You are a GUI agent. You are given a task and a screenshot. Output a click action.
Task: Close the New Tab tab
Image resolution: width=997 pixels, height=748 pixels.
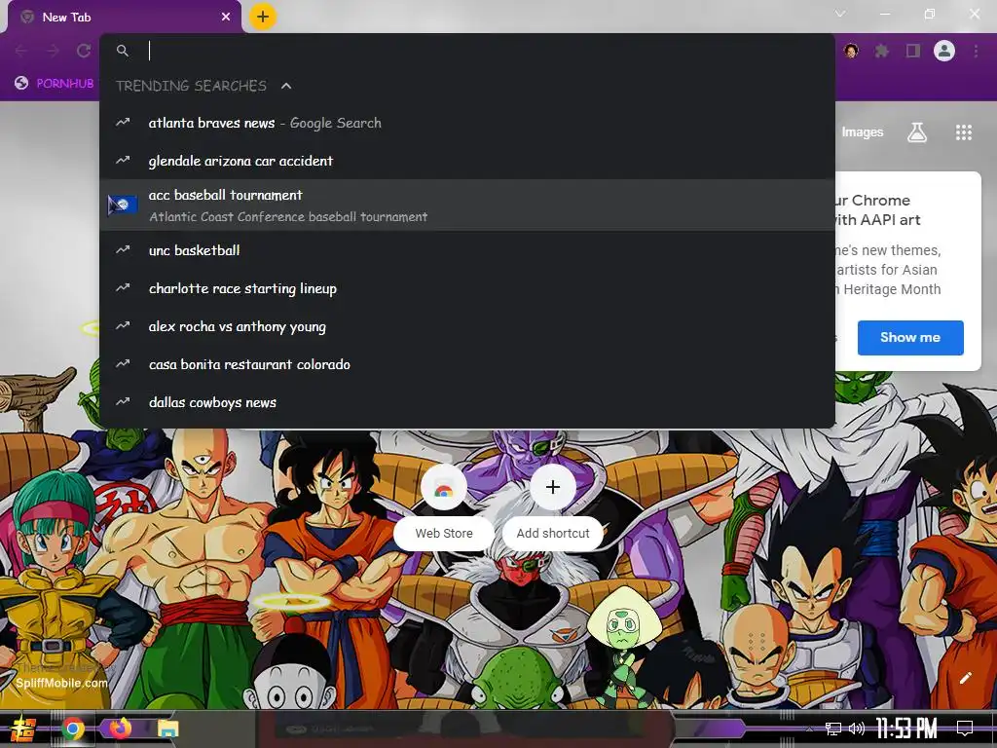[x=226, y=18]
